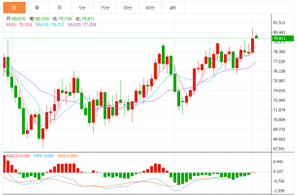Click the 69.733 price axis label
The height and width of the screenshot is (195, 297).
coord(279,129)
